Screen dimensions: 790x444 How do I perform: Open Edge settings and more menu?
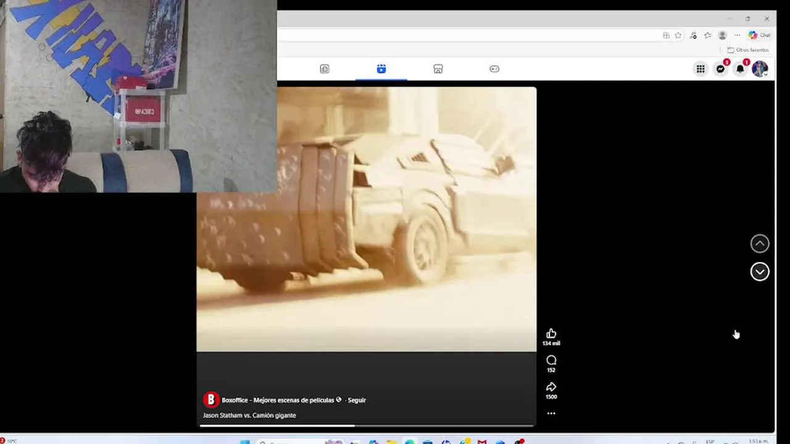(x=737, y=35)
